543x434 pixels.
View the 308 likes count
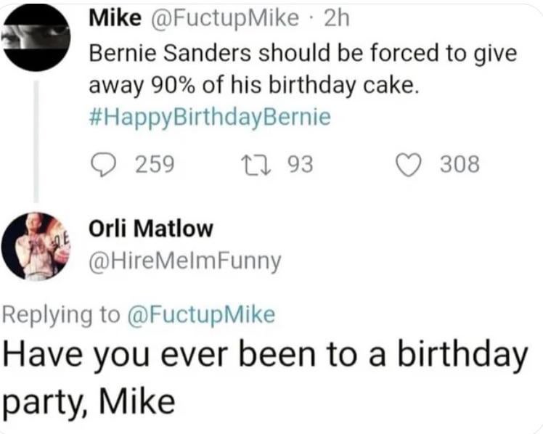click(460, 165)
